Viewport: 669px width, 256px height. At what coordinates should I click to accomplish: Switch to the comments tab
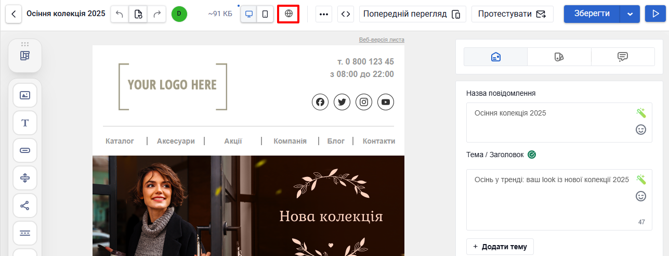coord(623,57)
